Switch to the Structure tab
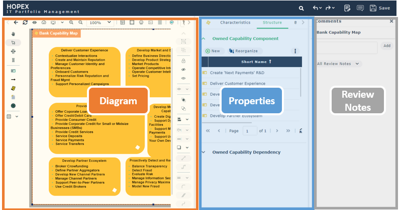The height and width of the screenshot is (210, 399). [272, 23]
